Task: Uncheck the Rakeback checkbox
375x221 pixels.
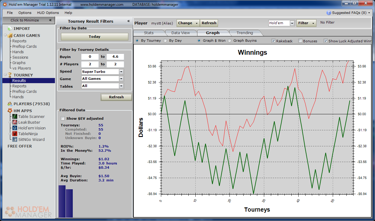Action: pyautogui.click(x=273, y=41)
